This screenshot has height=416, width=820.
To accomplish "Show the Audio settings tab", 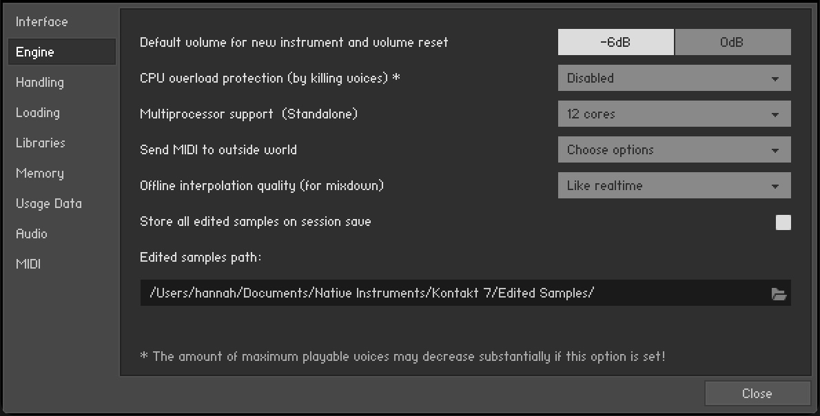I will 32,234.
